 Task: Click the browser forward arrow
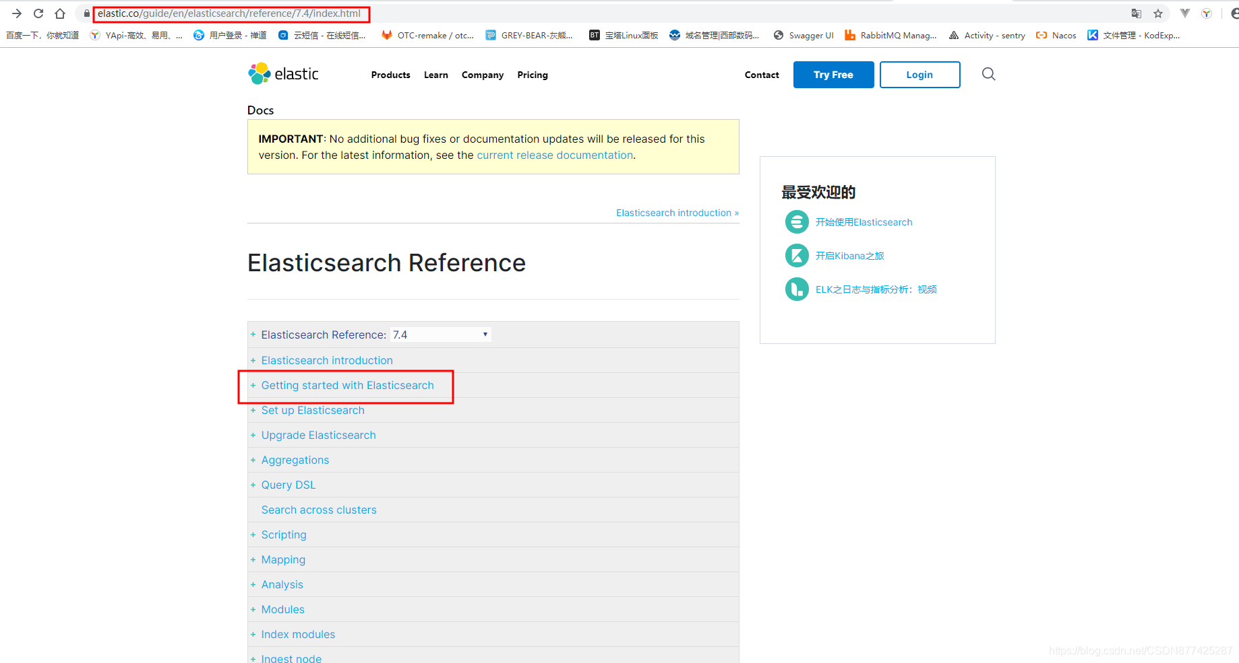coord(17,13)
